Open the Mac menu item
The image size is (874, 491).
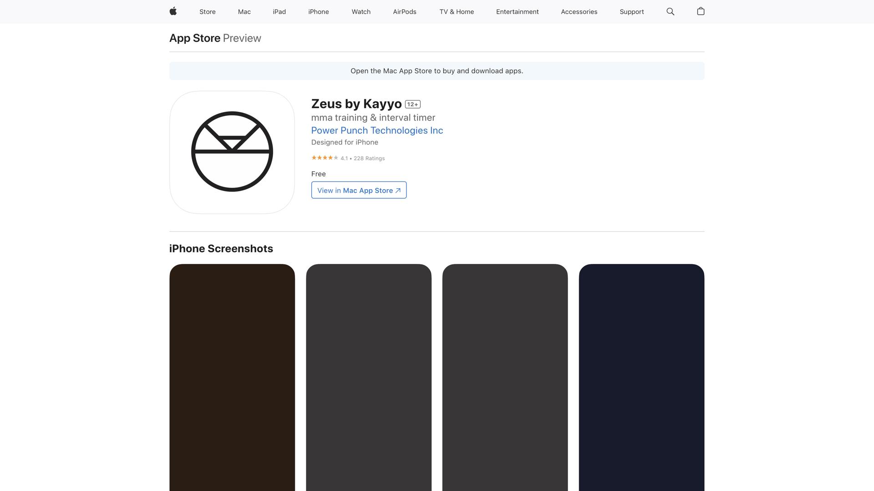244,12
